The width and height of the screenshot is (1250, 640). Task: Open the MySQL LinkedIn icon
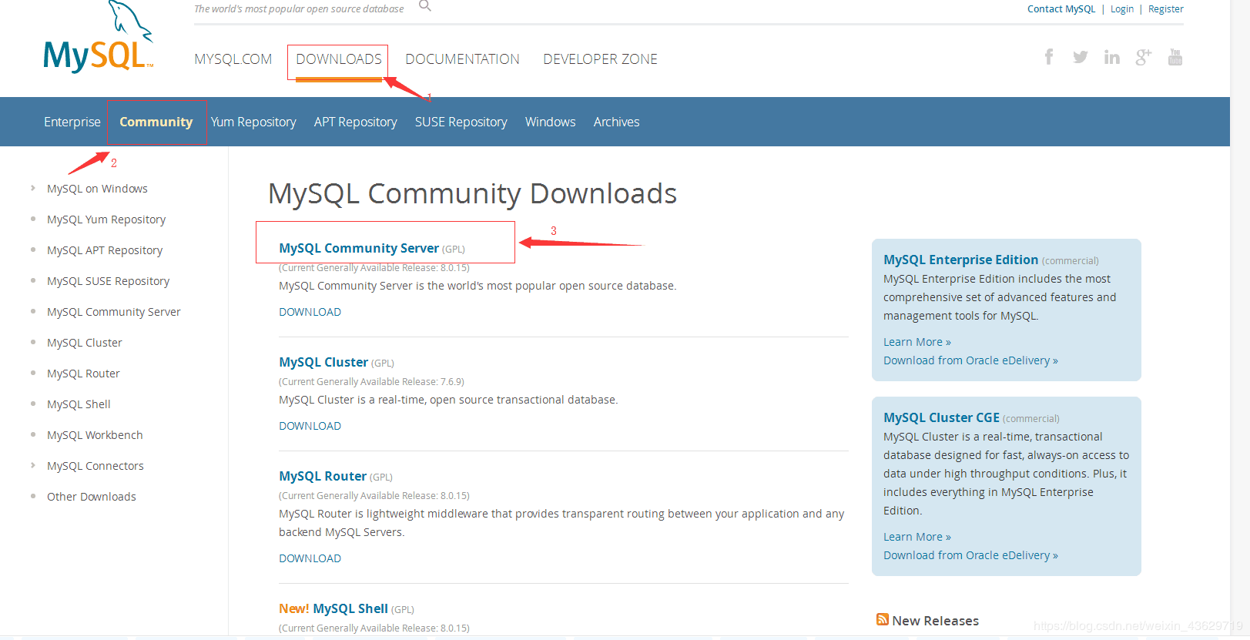(x=1111, y=57)
